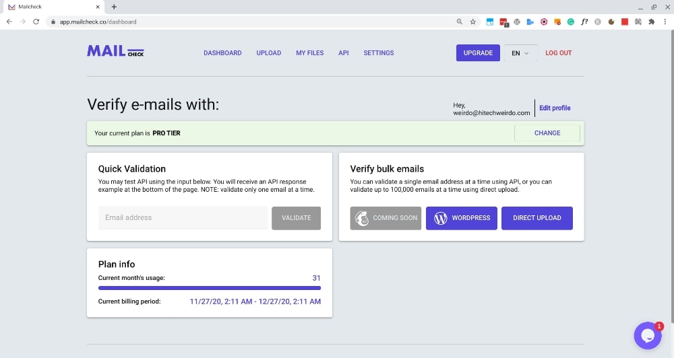Click the address bar zoom magnifier icon
The height and width of the screenshot is (358, 674).
click(460, 22)
